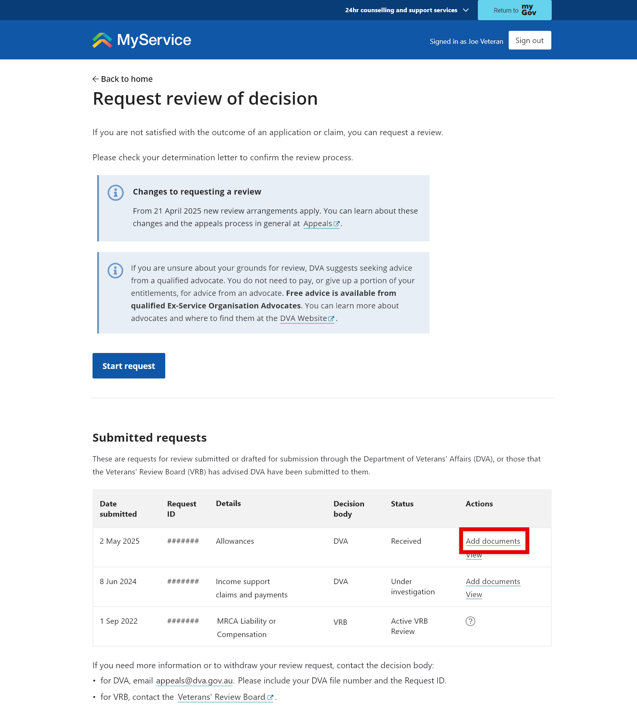Open Add documents for the Allowances request
Screen dimensions: 637x728
(x=493, y=541)
